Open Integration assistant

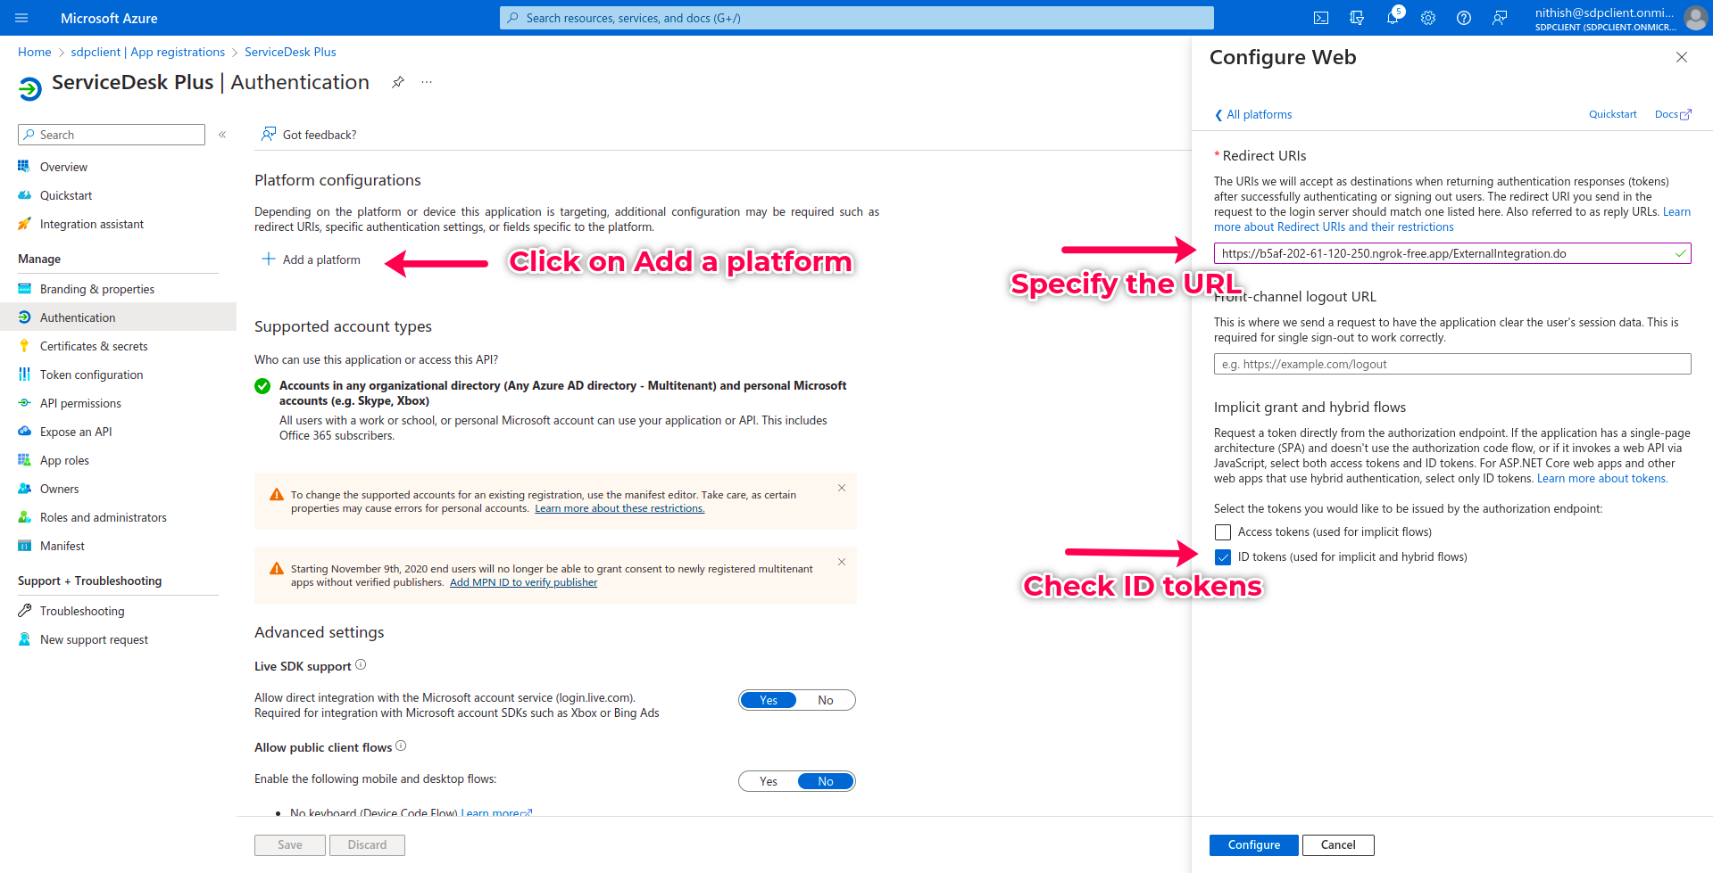click(x=92, y=224)
